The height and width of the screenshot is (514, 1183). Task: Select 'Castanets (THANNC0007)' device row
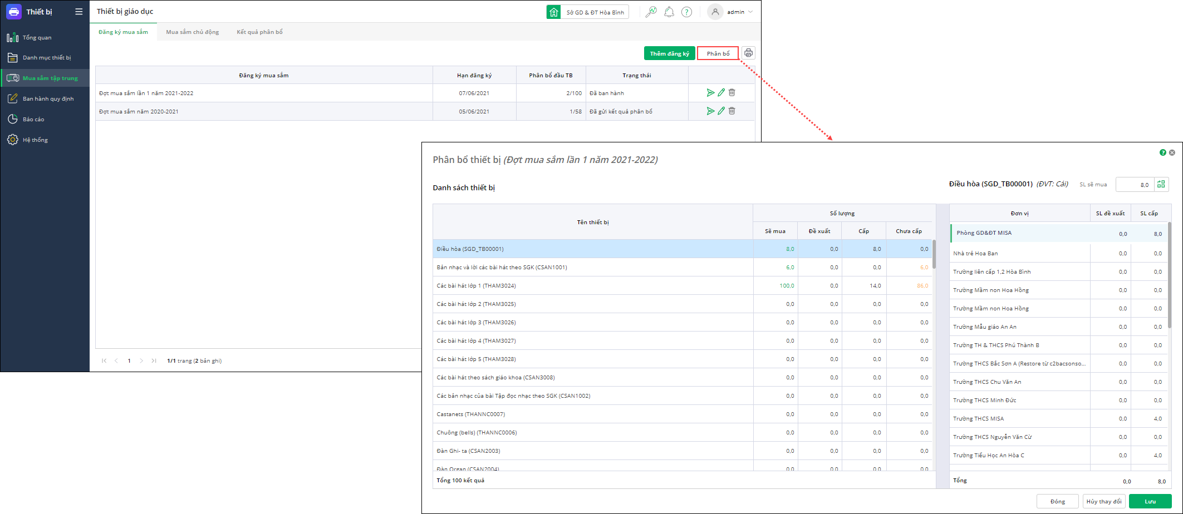[683, 414]
